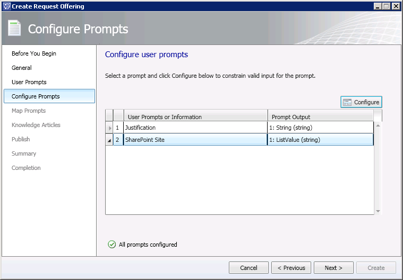
Task: Switch to the User Prompts step
Action: [29, 82]
